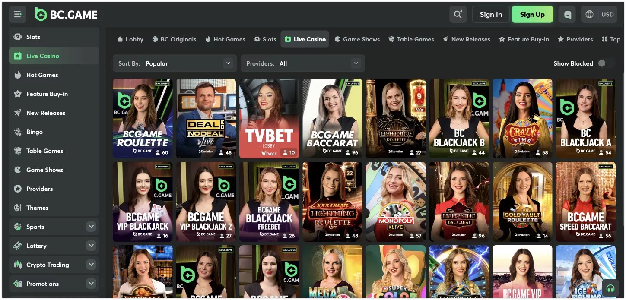Open the XXXtreme Lightning Roulette tile
Viewport: 626px width, 300px height.
click(333, 202)
